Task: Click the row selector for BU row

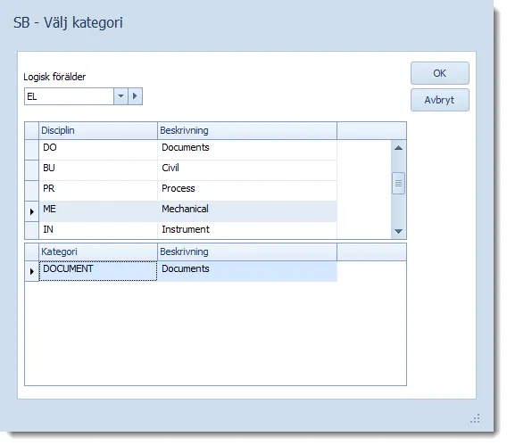Action: 32,169
